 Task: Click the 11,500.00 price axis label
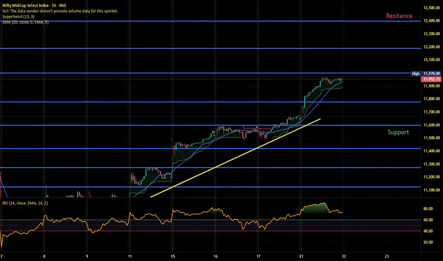[x=432, y=138]
